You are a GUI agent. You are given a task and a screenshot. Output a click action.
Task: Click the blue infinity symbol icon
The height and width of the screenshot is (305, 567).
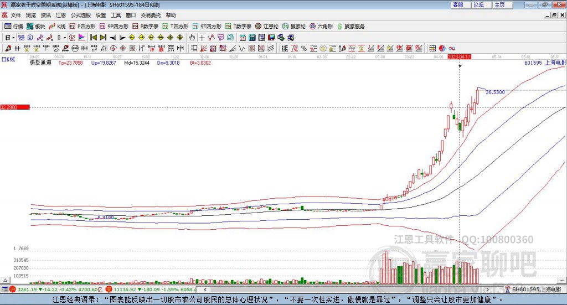[x=452, y=48]
